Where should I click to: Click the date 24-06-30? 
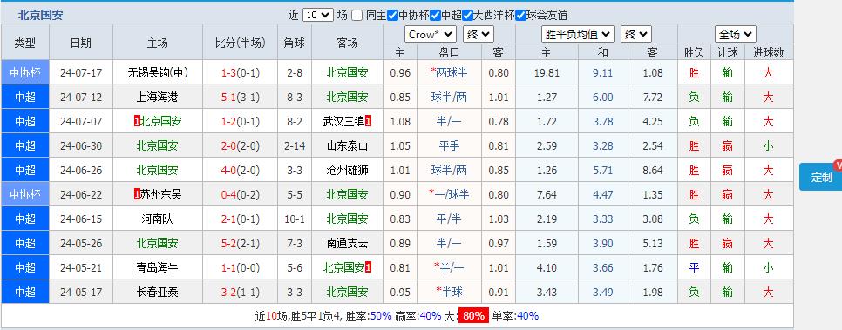[x=81, y=146]
